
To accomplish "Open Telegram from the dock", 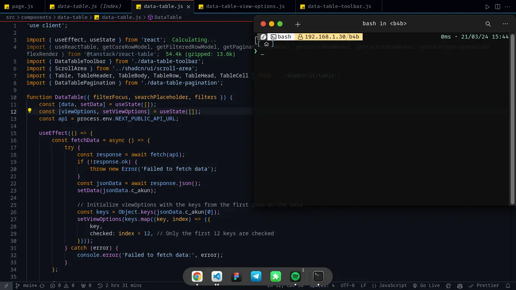I will (256, 277).
